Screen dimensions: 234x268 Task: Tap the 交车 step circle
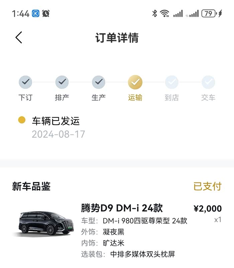point(208,82)
